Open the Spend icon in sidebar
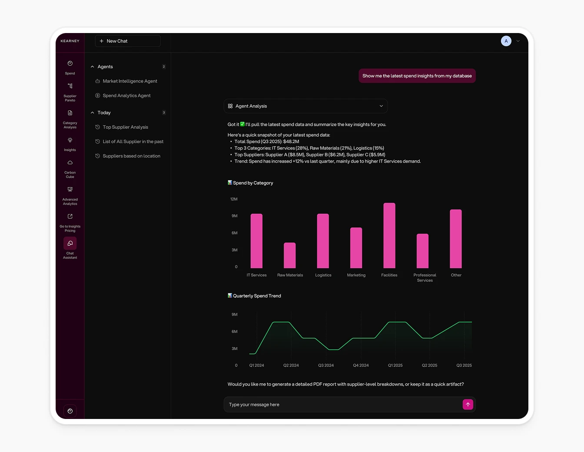The height and width of the screenshot is (452, 584). pos(70,64)
